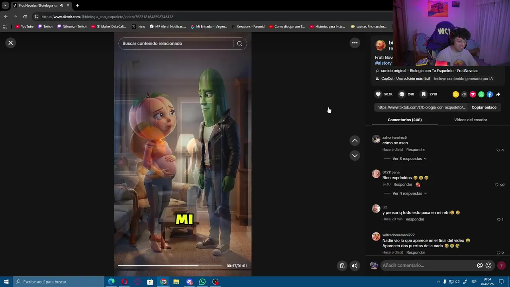Viewport: 510px width, 287px height.
Task: Reply to wilfredomamani792 via Responder
Action: 416,252
